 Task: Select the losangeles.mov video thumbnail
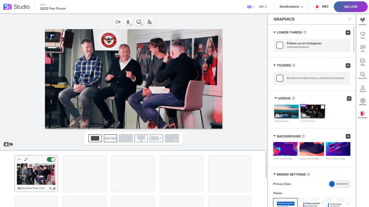286,112
